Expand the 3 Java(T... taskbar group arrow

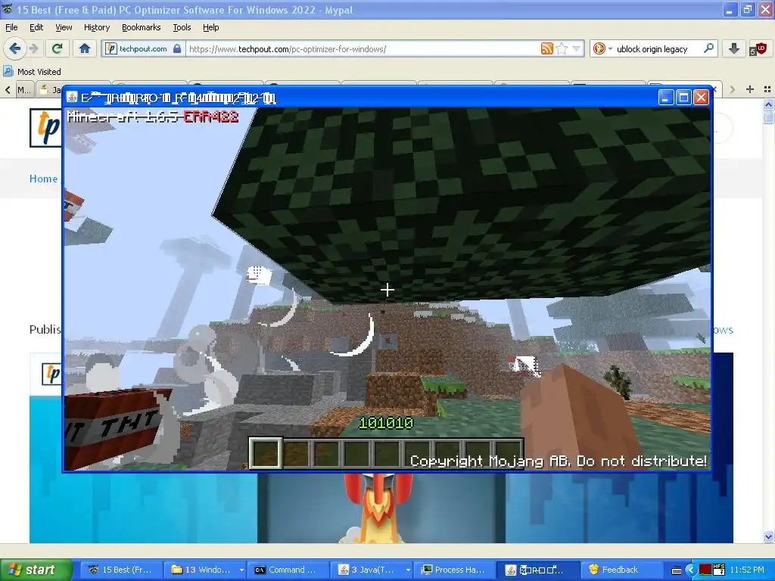pos(408,570)
